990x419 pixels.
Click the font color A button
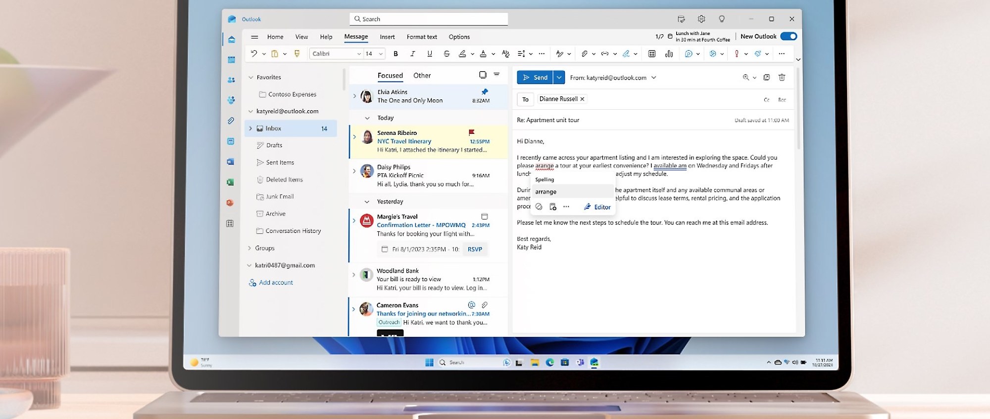[483, 53]
